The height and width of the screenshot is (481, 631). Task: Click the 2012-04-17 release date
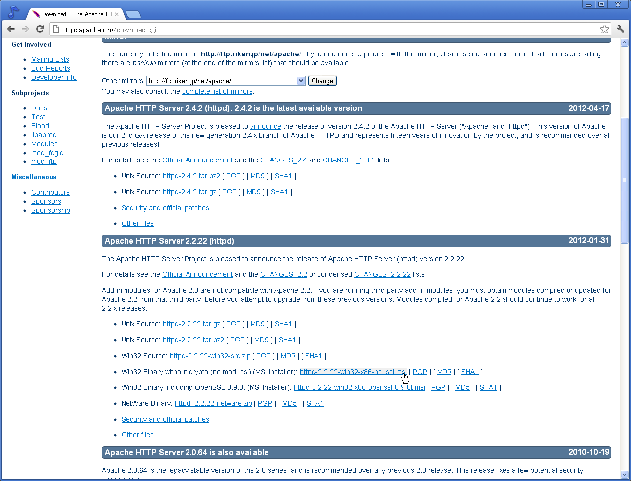[x=589, y=108]
